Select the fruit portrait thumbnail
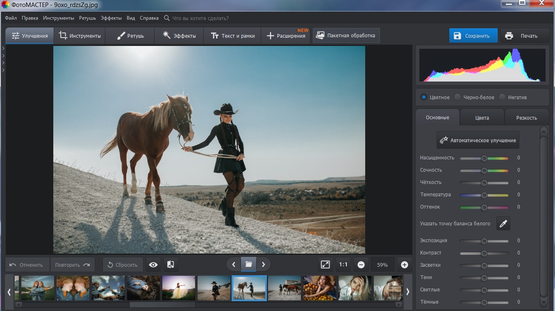Screen dimensions: 555x311 click(x=319, y=288)
